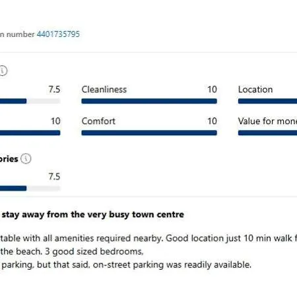Click the 7.5 score in the top row
The image size is (297, 287).
[54, 90]
